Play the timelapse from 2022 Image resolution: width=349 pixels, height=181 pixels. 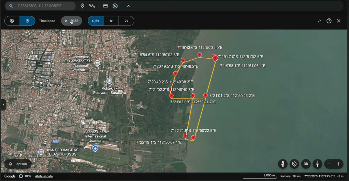71,21
